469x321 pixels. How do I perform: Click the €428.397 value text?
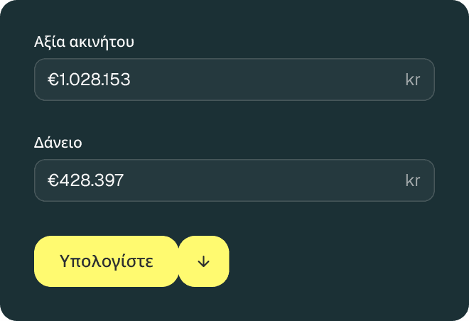click(86, 180)
